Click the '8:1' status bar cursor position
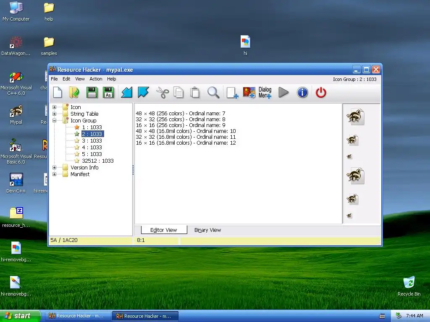This screenshot has height=322, width=430. (x=141, y=240)
